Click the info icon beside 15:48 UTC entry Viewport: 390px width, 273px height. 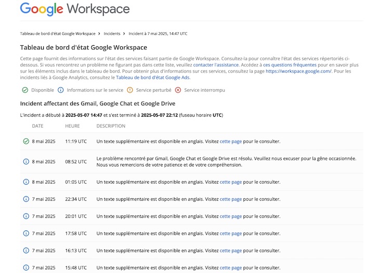click(x=26, y=267)
